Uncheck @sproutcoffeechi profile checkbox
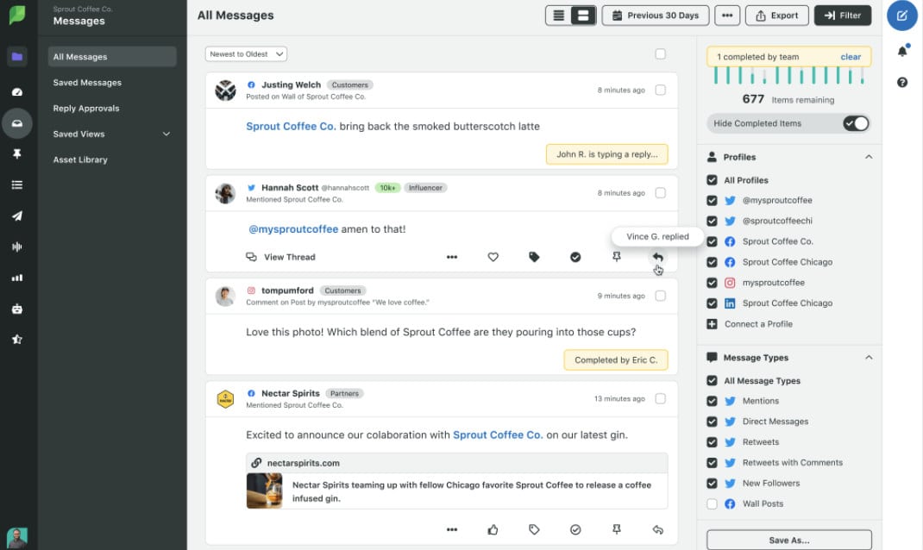The width and height of the screenshot is (923, 550). (712, 222)
